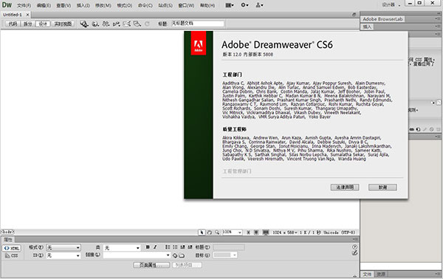Open the site management dropdown icon
443x279 pixels.
click(259, 5)
